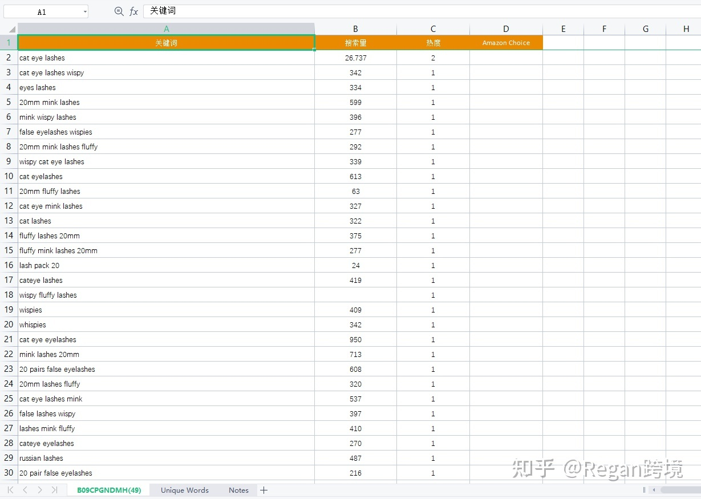Image resolution: width=701 pixels, height=499 pixels.
Task: Open the Notes sheet tab
Action: coord(238,490)
